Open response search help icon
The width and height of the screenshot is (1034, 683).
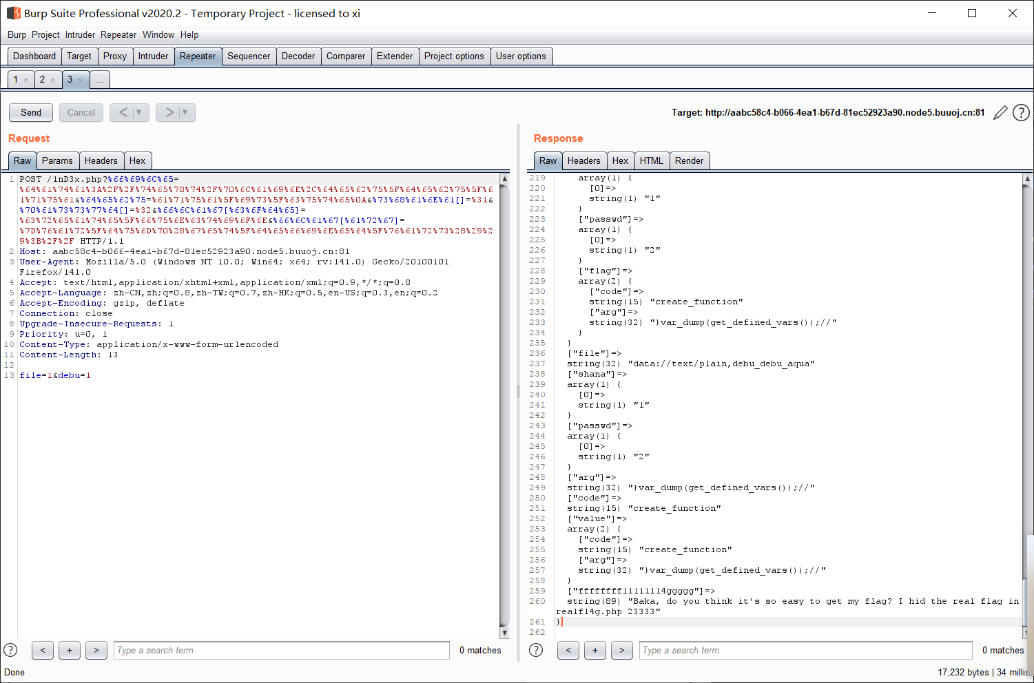(536, 650)
